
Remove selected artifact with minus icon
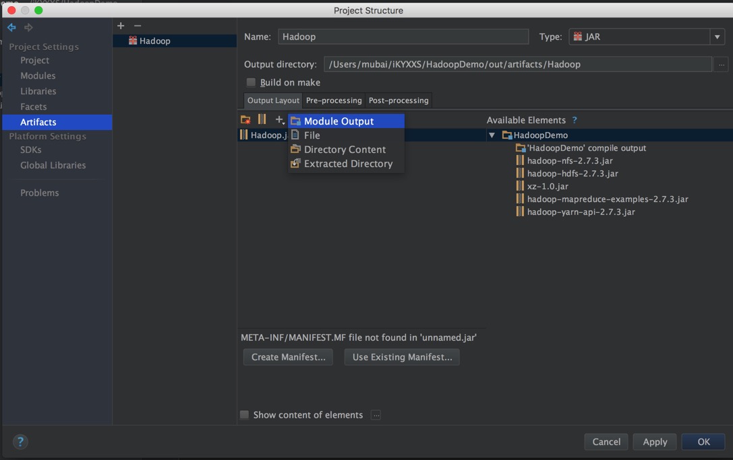click(x=138, y=26)
